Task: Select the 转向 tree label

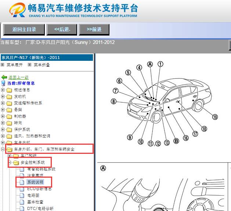Action: [x=18, y=123]
